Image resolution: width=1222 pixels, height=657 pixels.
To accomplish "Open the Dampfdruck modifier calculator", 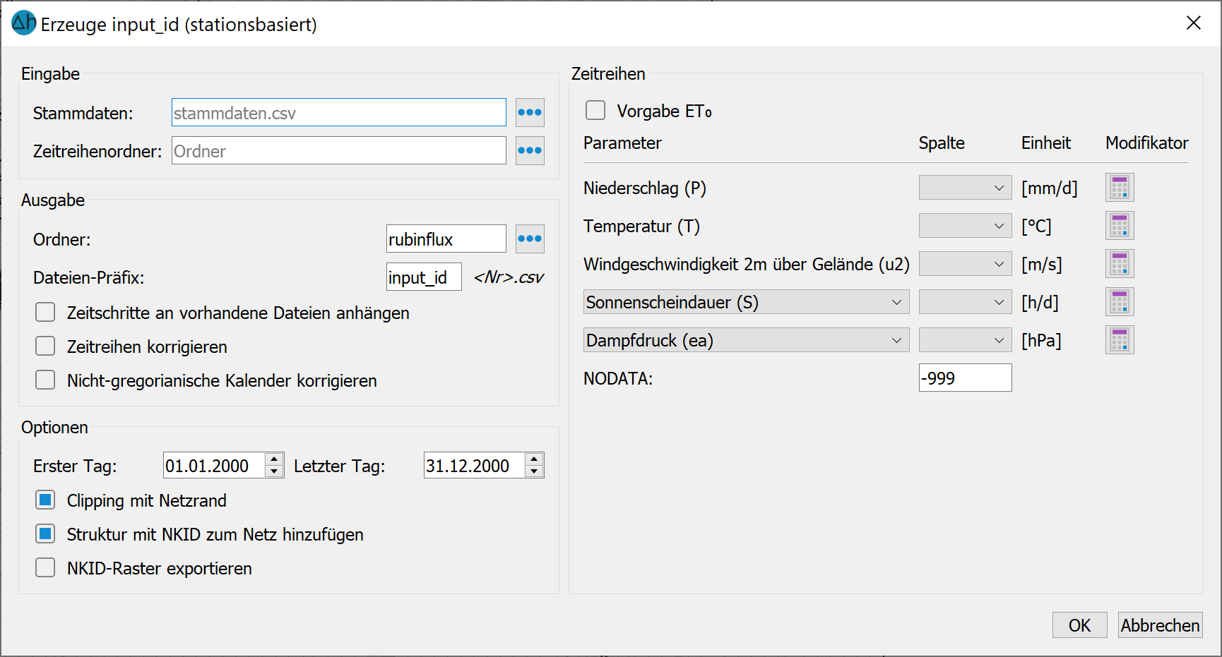I will click(1120, 340).
